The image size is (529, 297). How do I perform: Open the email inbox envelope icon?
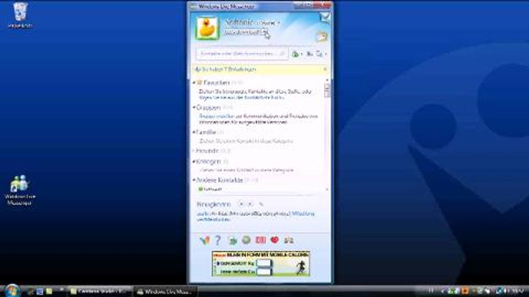(x=325, y=18)
